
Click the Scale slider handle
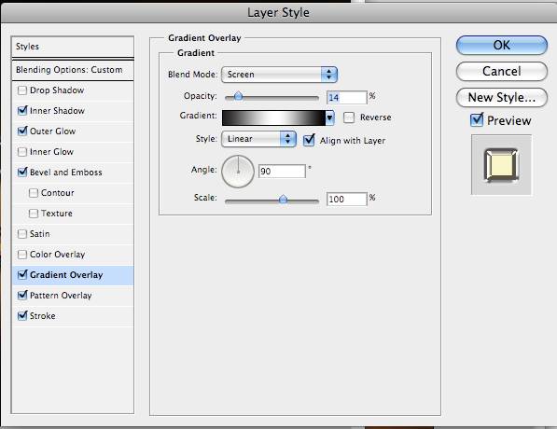[x=283, y=199]
